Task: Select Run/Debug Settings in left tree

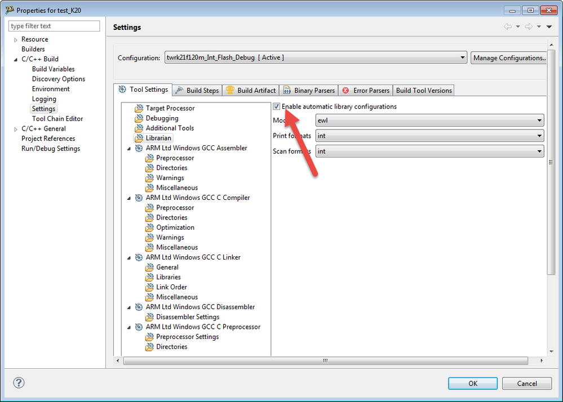Action: click(x=51, y=149)
